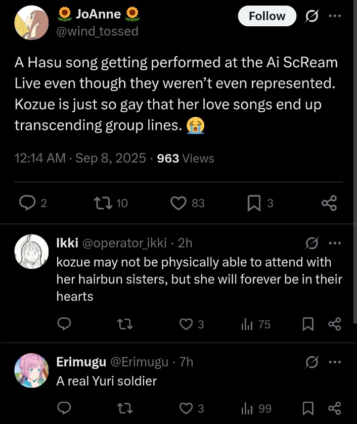Open more options on Ikki's reply
This screenshot has height=424, width=357.
tap(335, 243)
